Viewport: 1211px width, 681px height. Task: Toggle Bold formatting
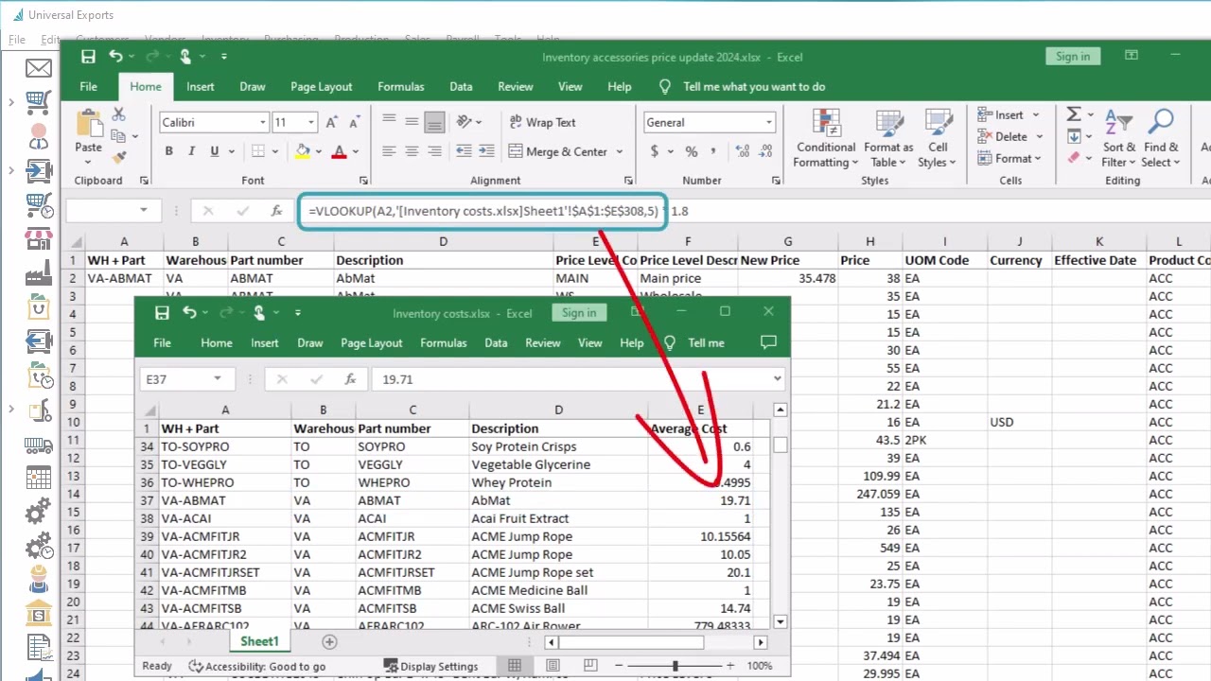pos(168,151)
